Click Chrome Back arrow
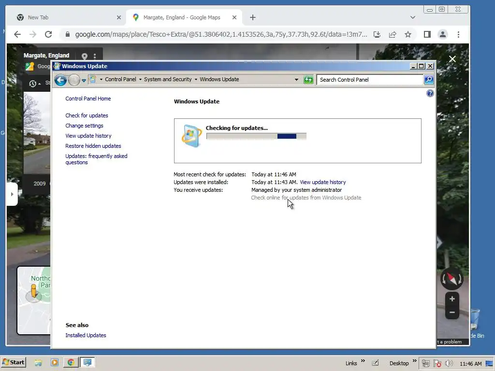This screenshot has height=371, width=495. (17, 34)
